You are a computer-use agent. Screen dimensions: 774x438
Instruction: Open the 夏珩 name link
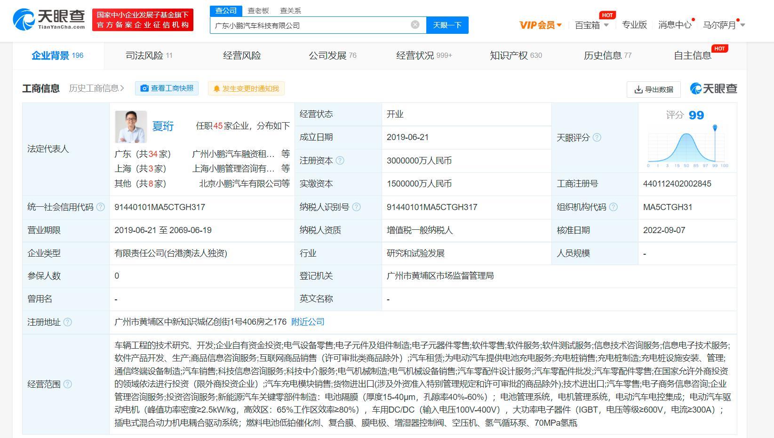(163, 126)
